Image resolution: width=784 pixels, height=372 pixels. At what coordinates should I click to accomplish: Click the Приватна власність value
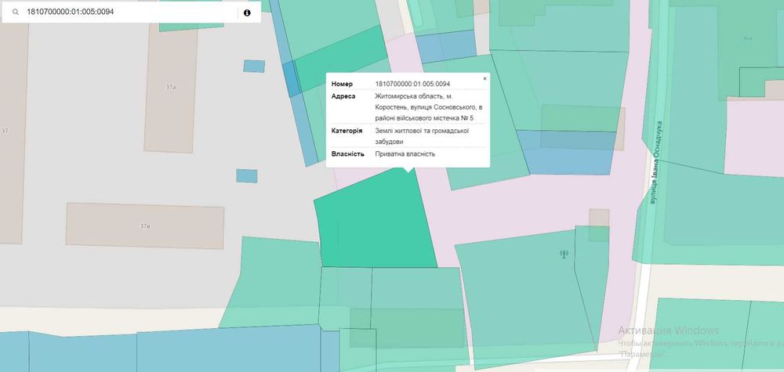click(x=405, y=153)
